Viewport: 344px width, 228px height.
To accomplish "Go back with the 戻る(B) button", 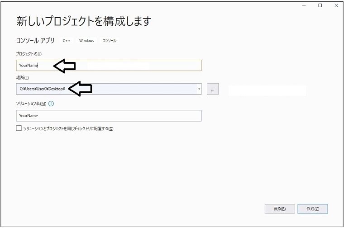I will tap(280, 209).
